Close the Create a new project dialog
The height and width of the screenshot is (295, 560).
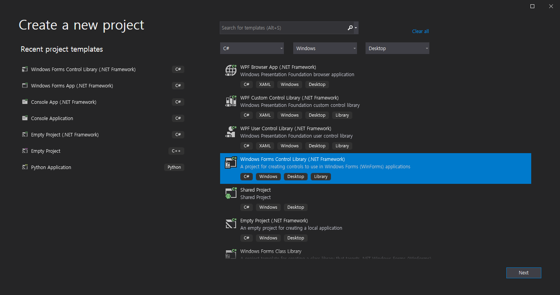coord(551,6)
